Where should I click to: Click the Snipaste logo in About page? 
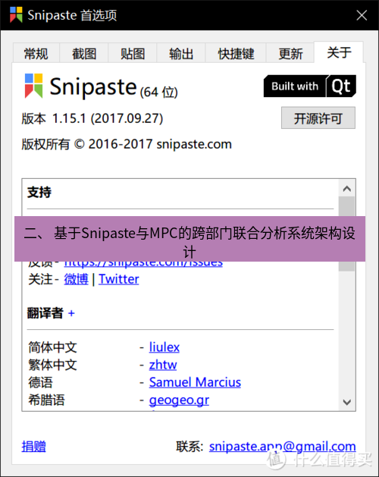click(x=33, y=86)
